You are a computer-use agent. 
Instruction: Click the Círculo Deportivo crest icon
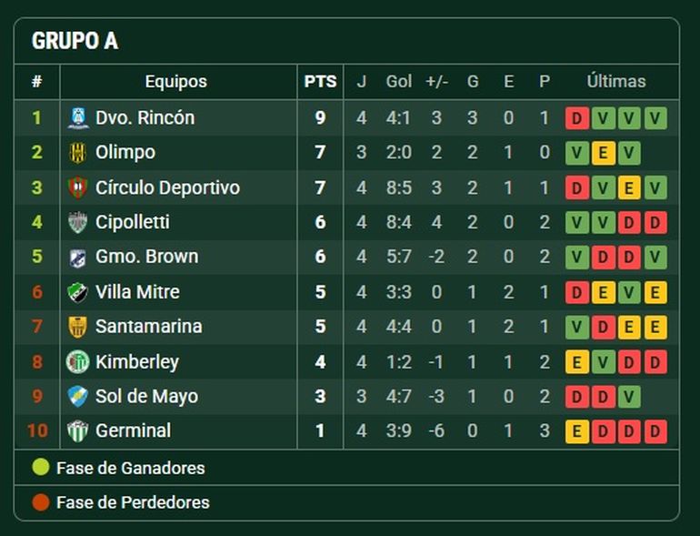coord(78,187)
